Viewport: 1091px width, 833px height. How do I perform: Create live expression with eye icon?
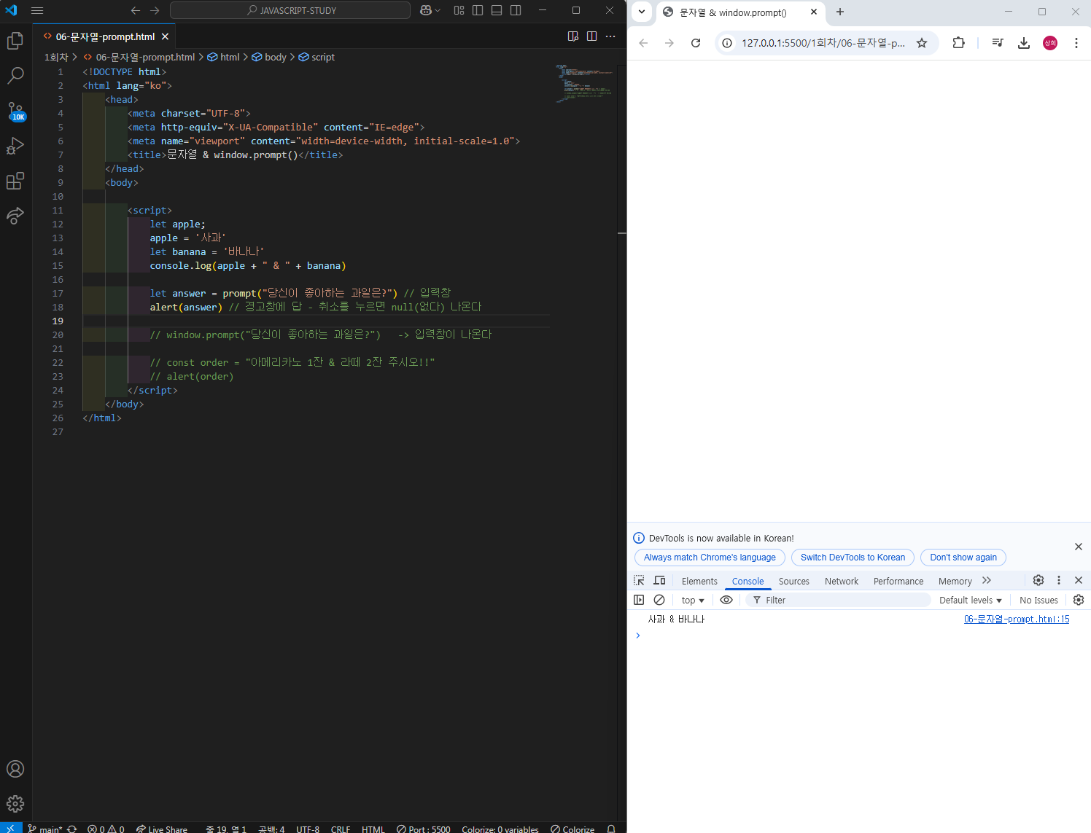pyautogui.click(x=726, y=600)
